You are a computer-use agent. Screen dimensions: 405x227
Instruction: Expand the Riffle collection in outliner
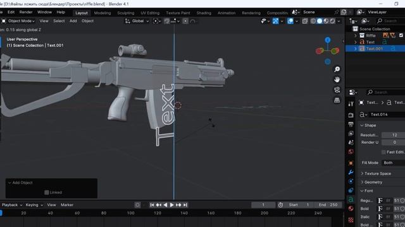(356, 35)
